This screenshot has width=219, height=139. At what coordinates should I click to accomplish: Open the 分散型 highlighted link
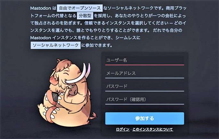pos(85,16)
